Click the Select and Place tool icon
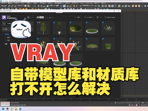The image size is (148, 111). pyautogui.click(x=48, y=6)
